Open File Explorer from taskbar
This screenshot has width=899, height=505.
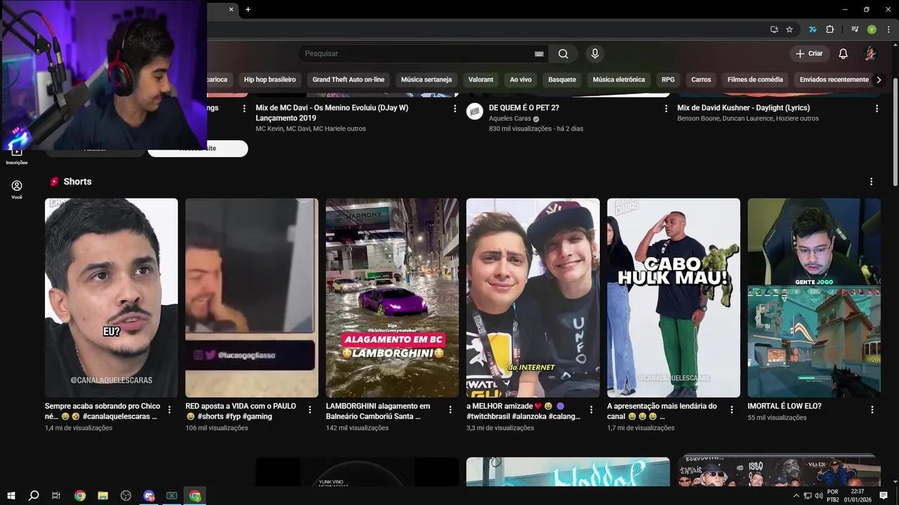pyautogui.click(x=103, y=496)
